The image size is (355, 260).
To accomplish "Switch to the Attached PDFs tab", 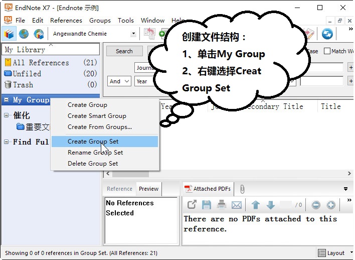I will pyautogui.click(x=208, y=189).
